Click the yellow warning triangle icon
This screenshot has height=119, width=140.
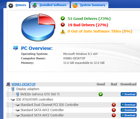tap(63, 32)
